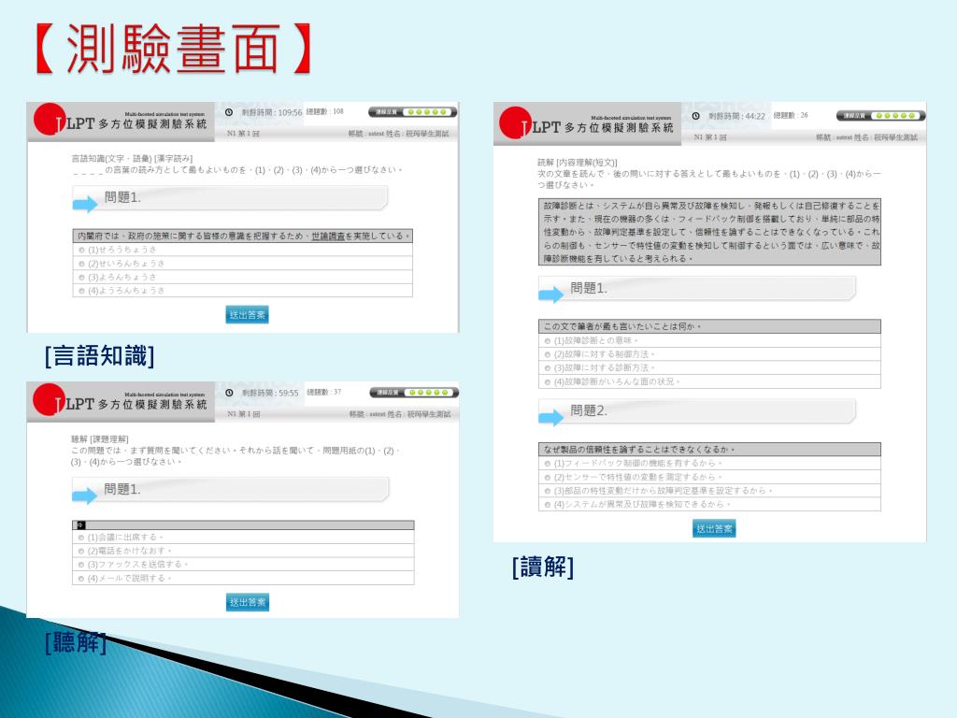Click question text この文で筆者が最も言いたいことは何か

click(710, 326)
